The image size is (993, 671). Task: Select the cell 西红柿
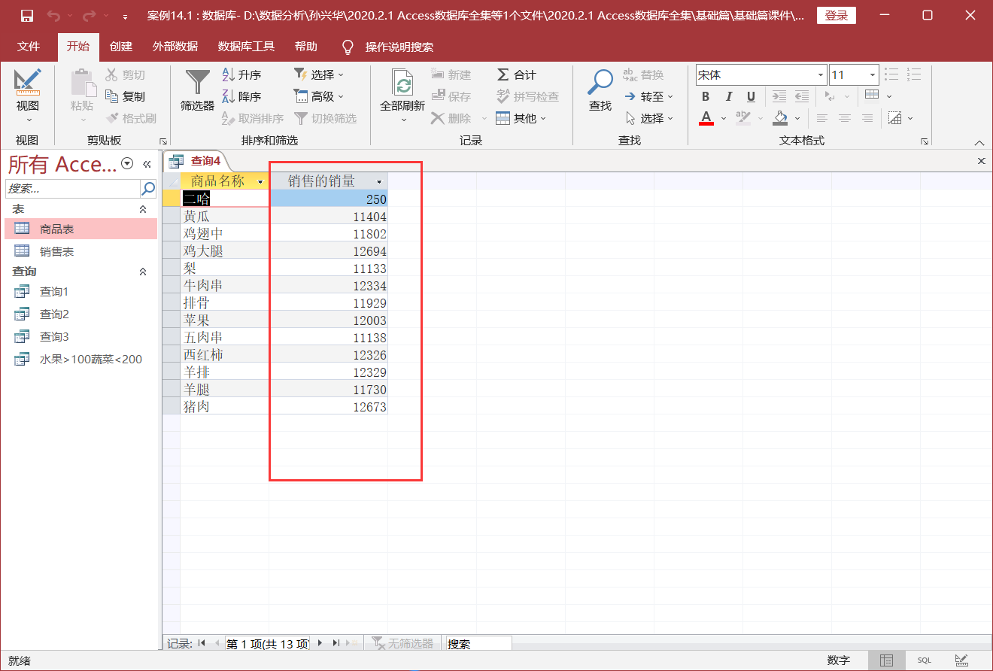click(x=224, y=354)
